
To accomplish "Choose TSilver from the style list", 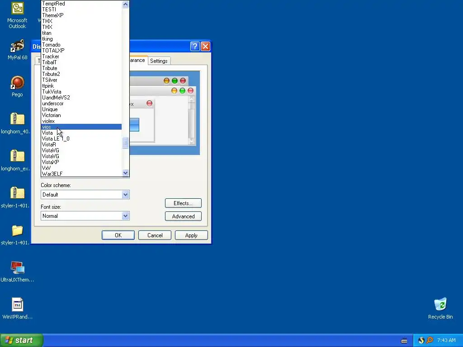I will (81, 80).
